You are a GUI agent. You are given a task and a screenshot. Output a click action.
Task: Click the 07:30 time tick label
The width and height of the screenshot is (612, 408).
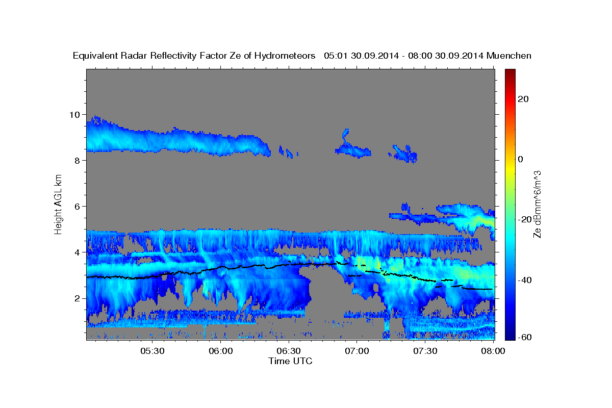425,351
